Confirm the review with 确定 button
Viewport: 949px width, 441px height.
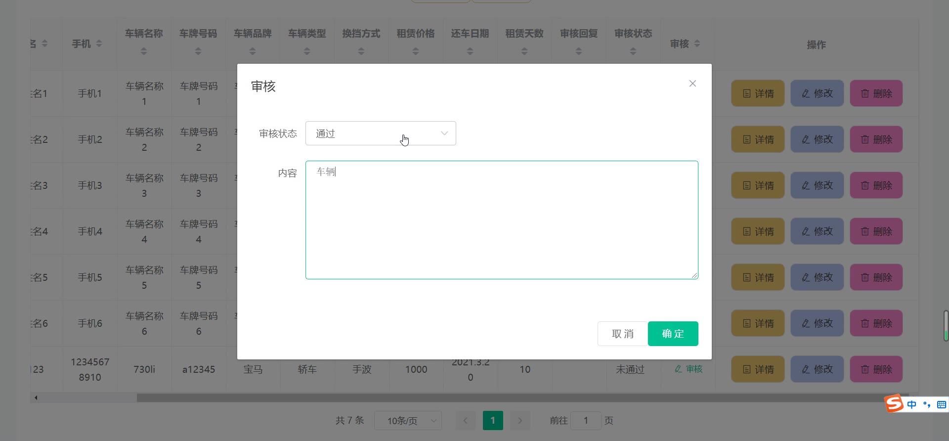click(673, 334)
